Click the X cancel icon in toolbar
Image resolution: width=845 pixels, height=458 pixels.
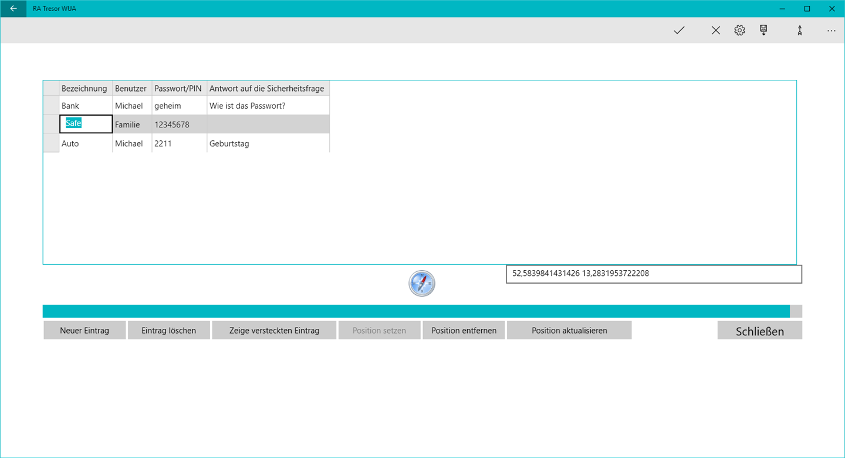click(x=716, y=31)
